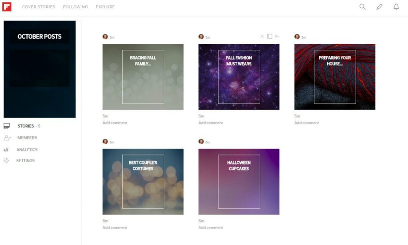Switch to the Following tab
This screenshot has height=245, width=408.
pyautogui.click(x=75, y=7)
